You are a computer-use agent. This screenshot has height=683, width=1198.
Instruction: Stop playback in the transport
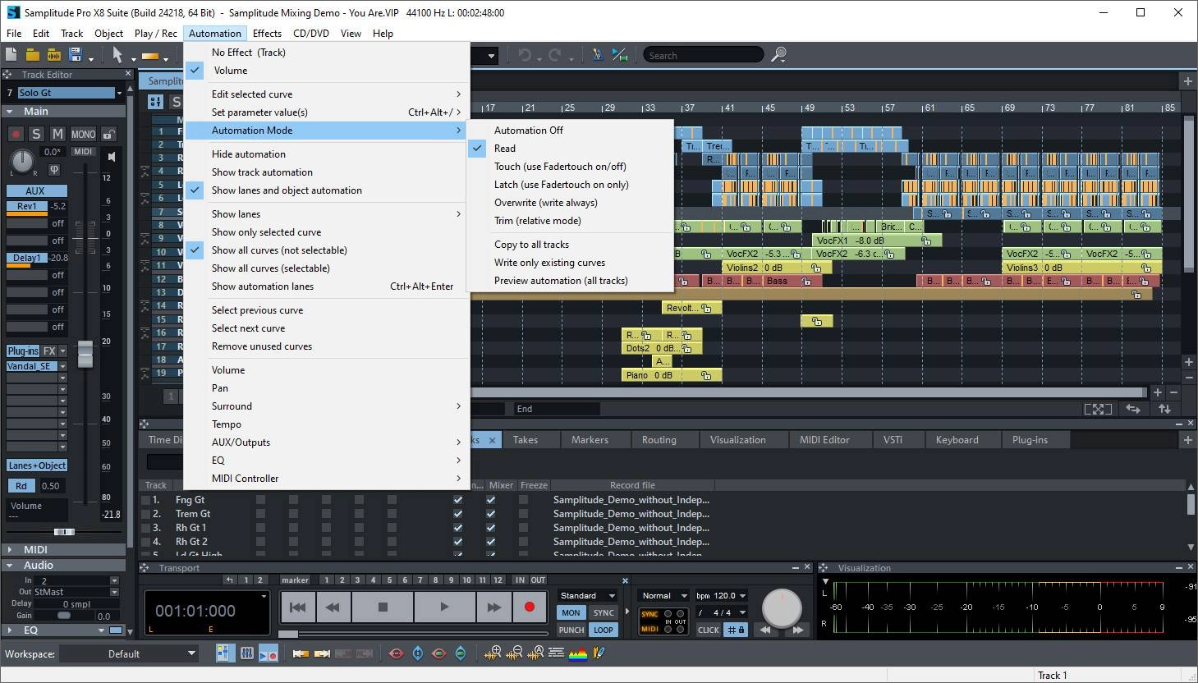383,607
